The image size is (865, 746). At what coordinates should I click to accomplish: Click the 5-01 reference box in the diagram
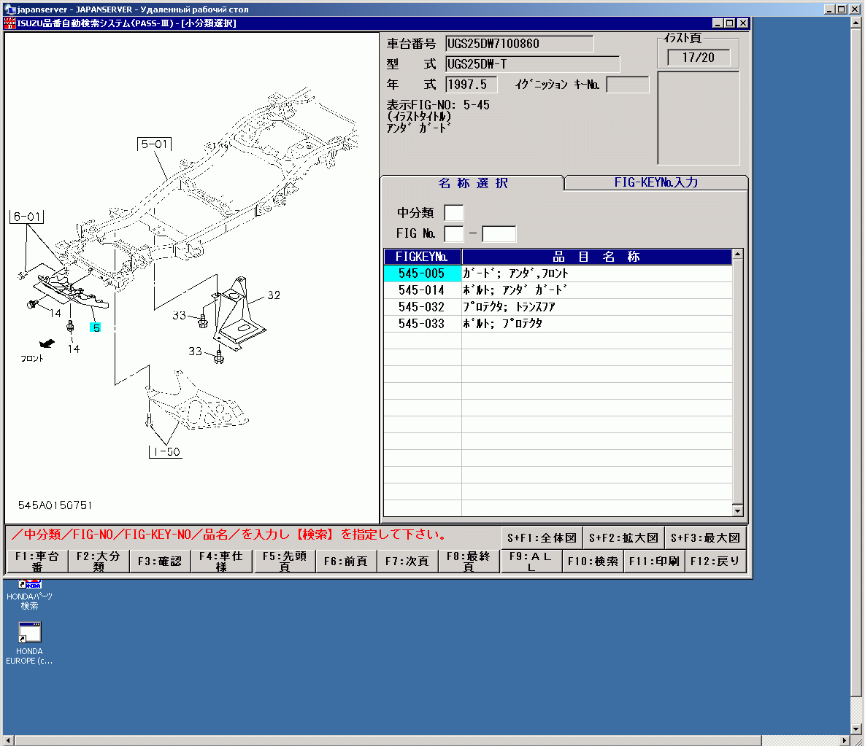(155, 144)
